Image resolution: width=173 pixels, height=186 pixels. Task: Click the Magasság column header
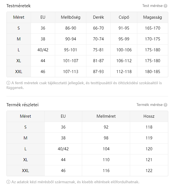[x=152, y=17]
